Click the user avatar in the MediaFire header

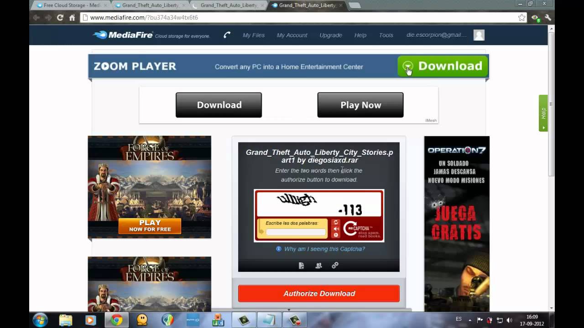coord(479,35)
